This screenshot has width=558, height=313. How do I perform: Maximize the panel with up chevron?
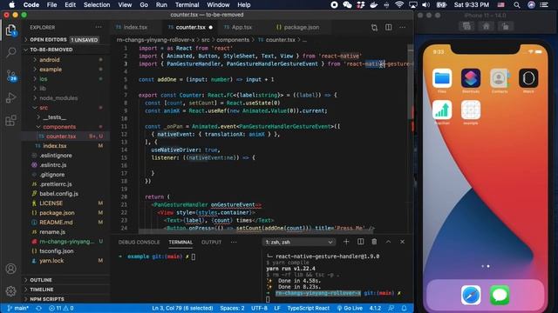coord(388,242)
